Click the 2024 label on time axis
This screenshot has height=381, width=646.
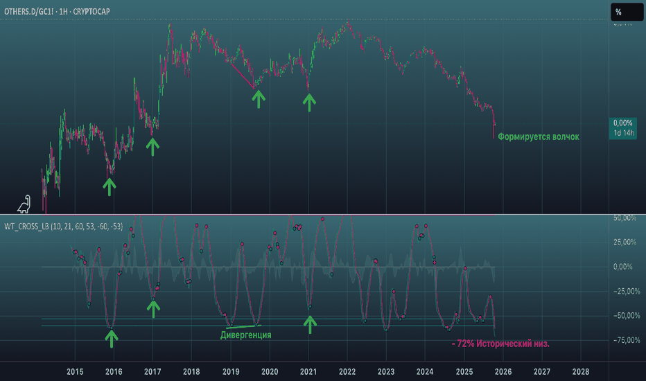[425, 372]
